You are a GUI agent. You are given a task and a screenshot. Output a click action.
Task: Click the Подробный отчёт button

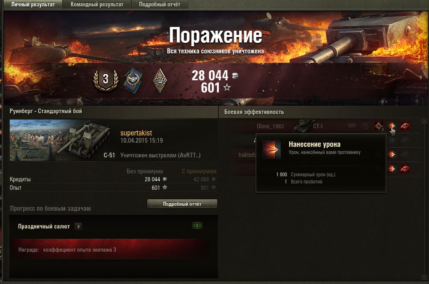pos(182,204)
